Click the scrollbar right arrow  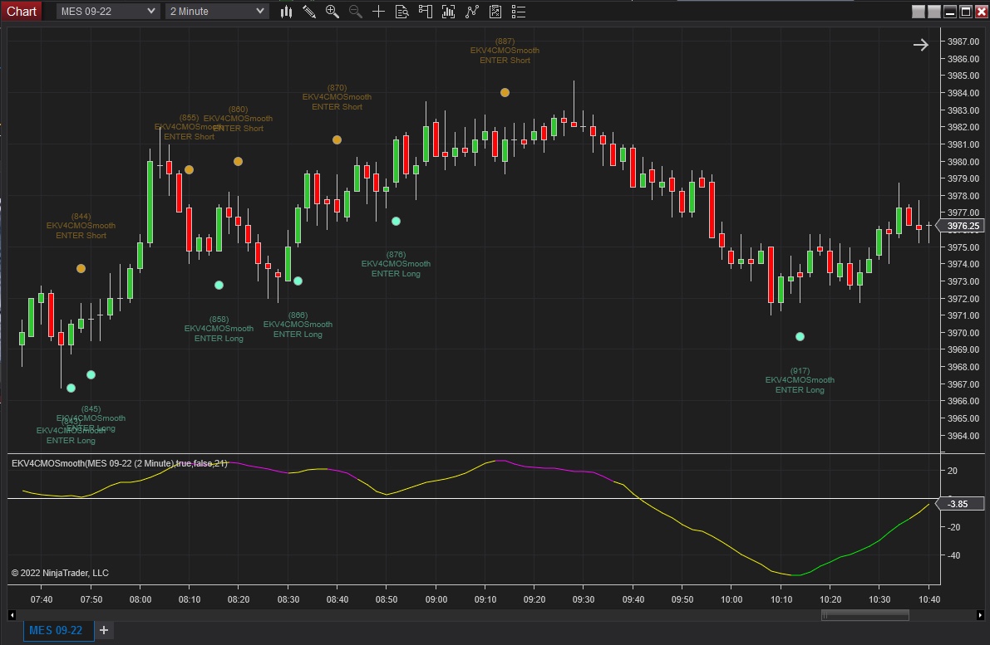980,615
